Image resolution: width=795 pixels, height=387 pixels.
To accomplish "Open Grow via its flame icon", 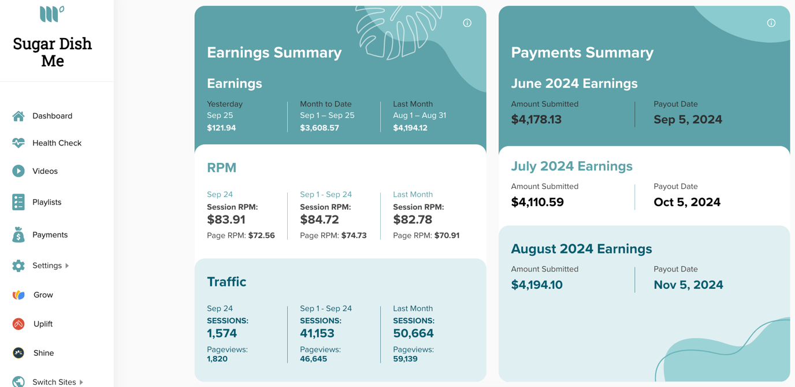I will pyautogui.click(x=18, y=295).
